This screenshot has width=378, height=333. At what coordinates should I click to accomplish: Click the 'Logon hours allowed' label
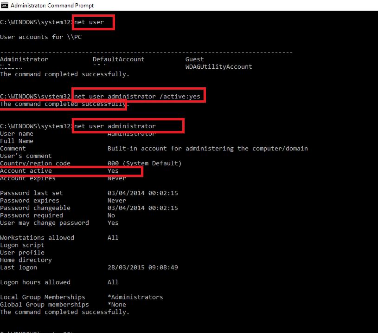click(x=35, y=282)
